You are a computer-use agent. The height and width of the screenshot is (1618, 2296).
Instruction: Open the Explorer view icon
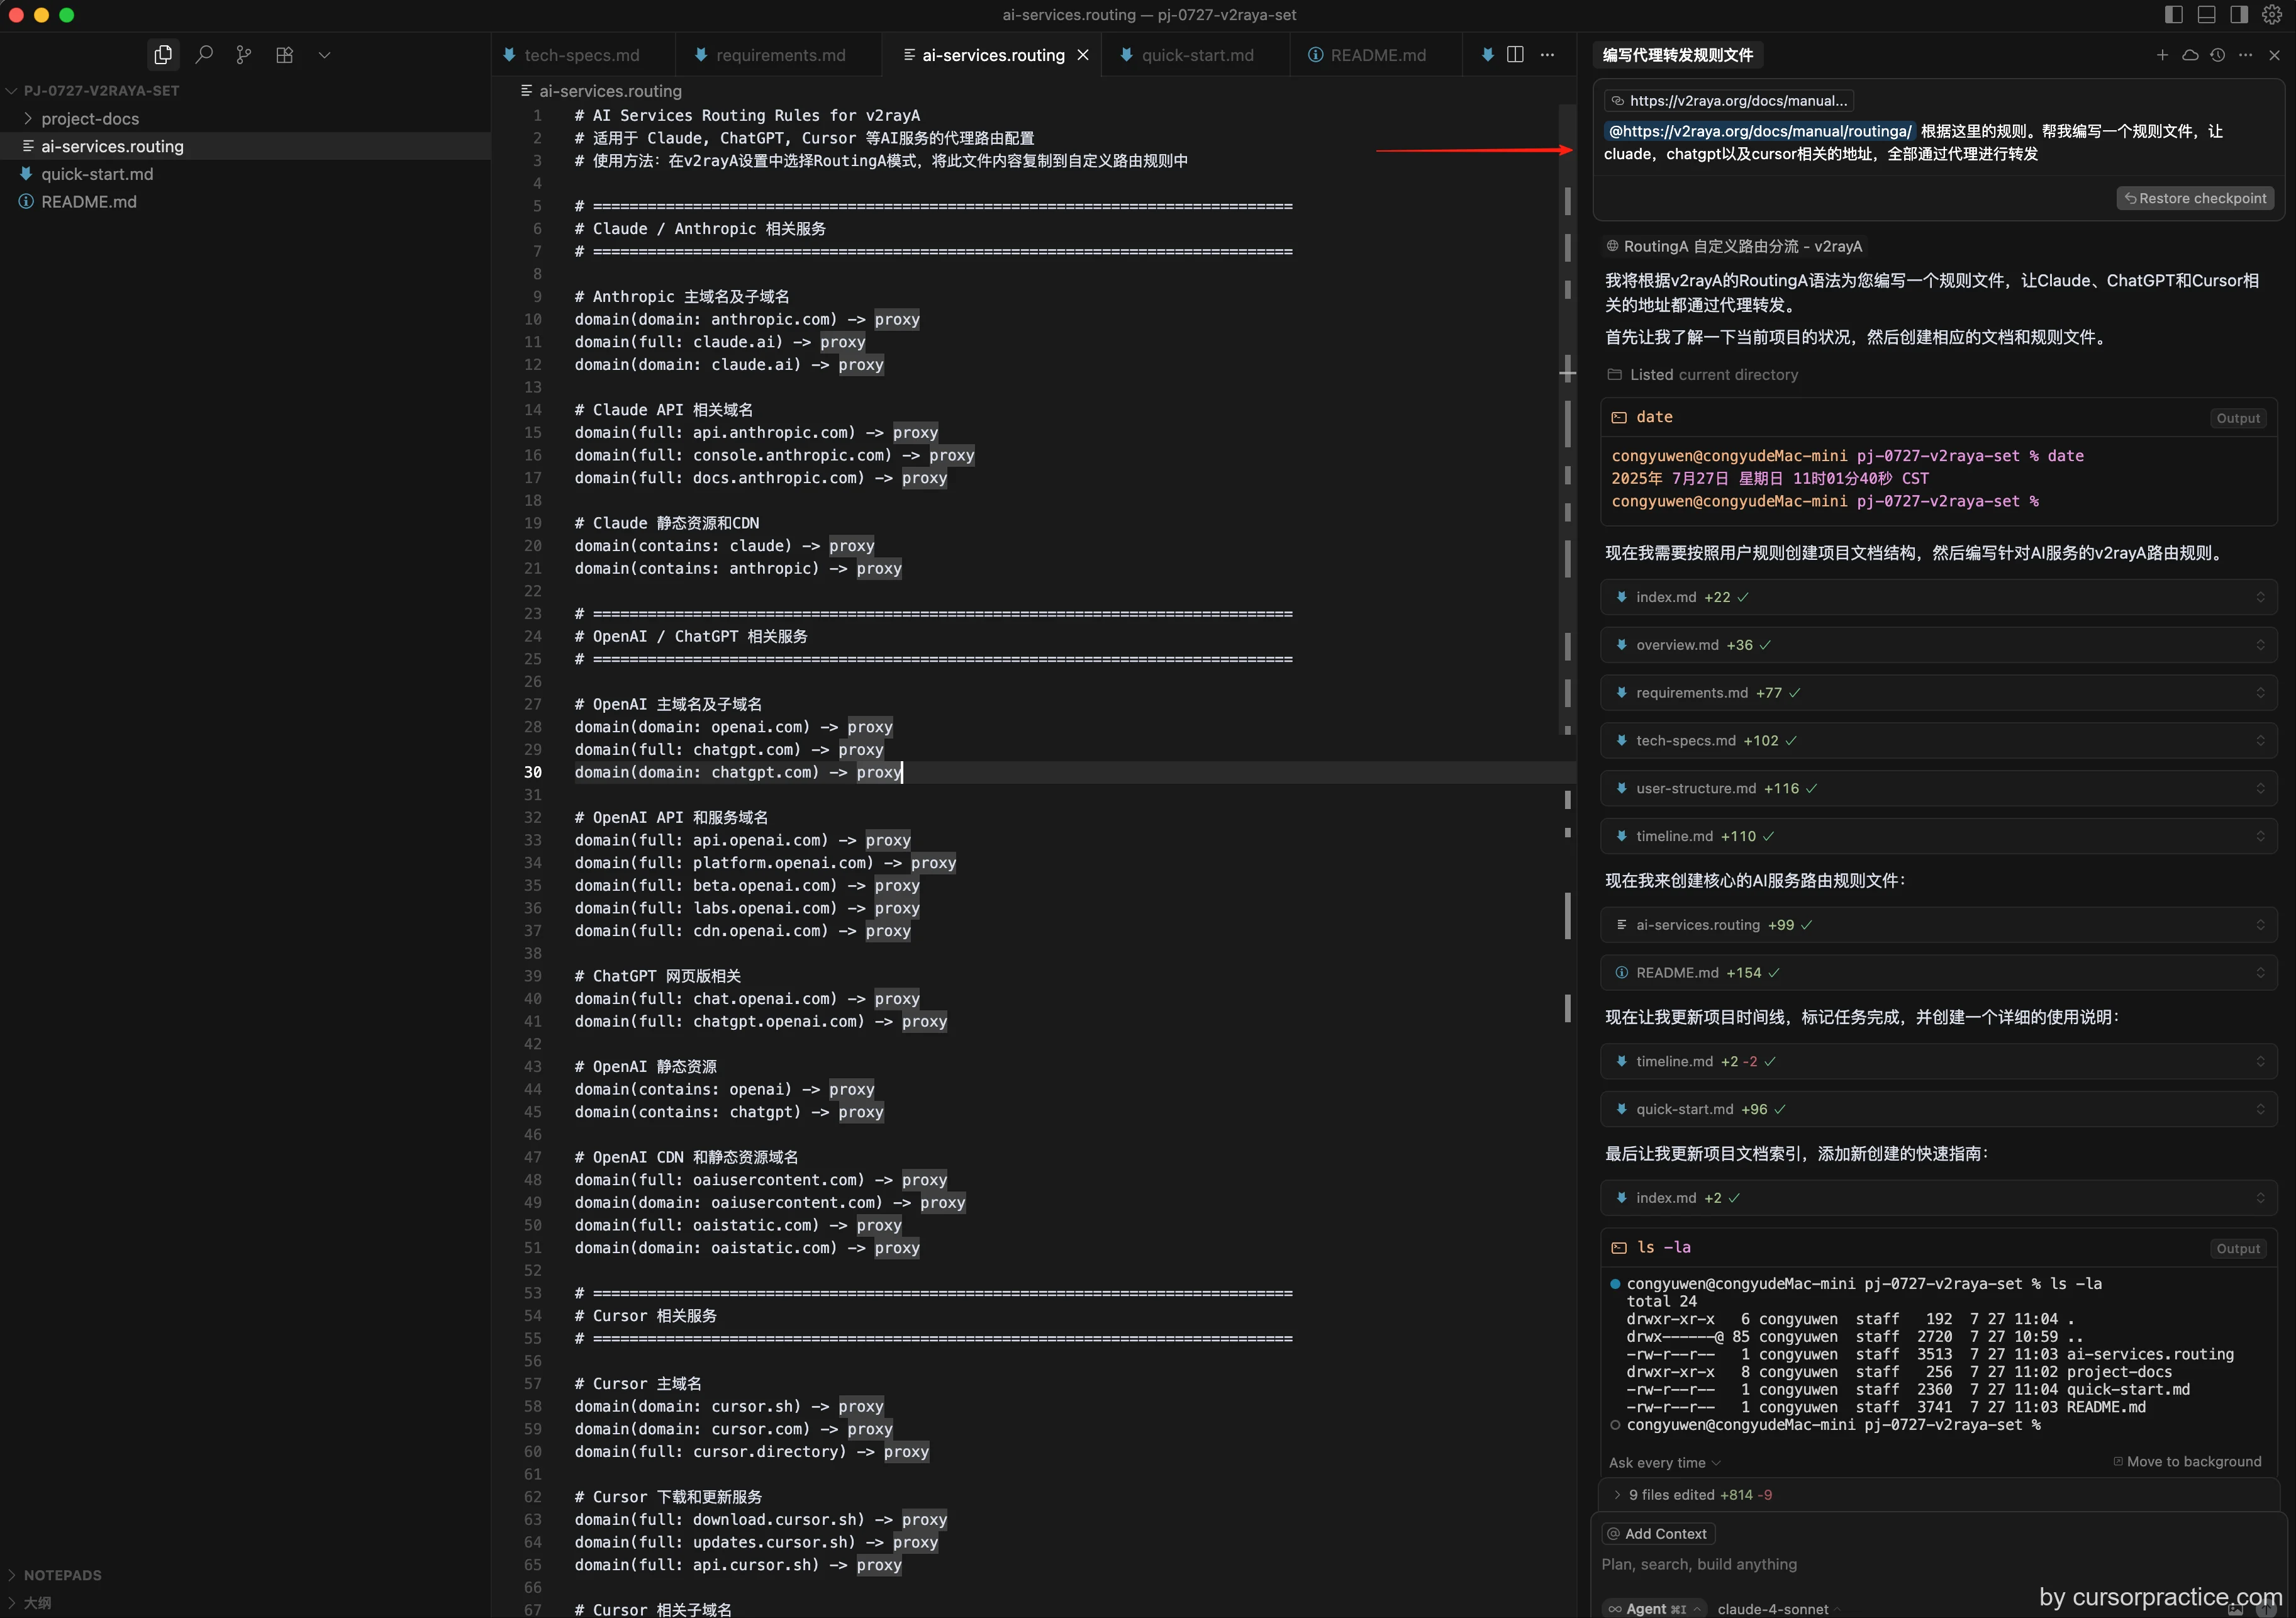click(x=163, y=55)
